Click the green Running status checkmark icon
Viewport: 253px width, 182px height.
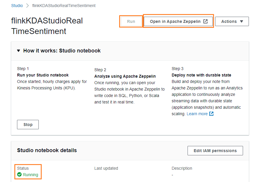(x=19, y=174)
